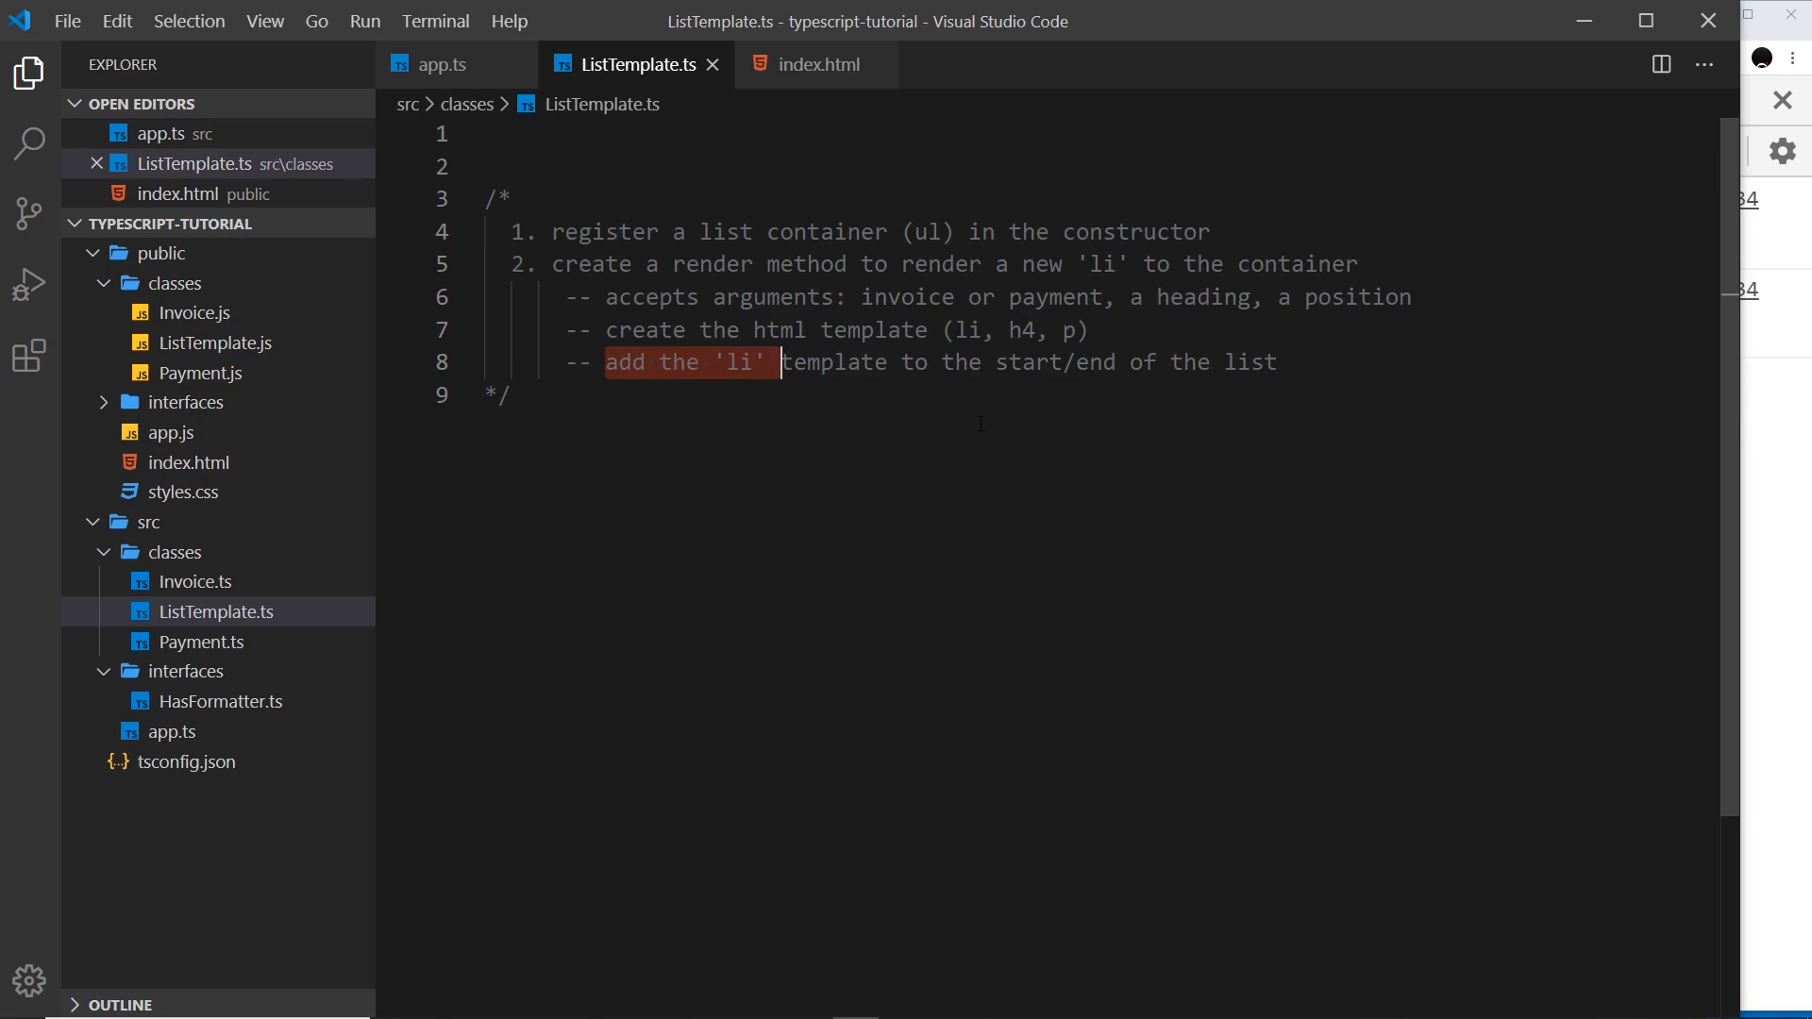Screen dimensions: 1812x1019
Task: Close the panel in the browser window
Action: click(x=1782, y=100)
